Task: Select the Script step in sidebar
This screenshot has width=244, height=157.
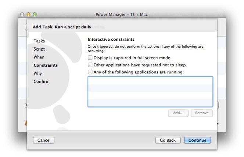Action: [39, 49]
